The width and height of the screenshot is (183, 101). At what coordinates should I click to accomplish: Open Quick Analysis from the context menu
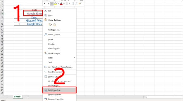(59, 53)
